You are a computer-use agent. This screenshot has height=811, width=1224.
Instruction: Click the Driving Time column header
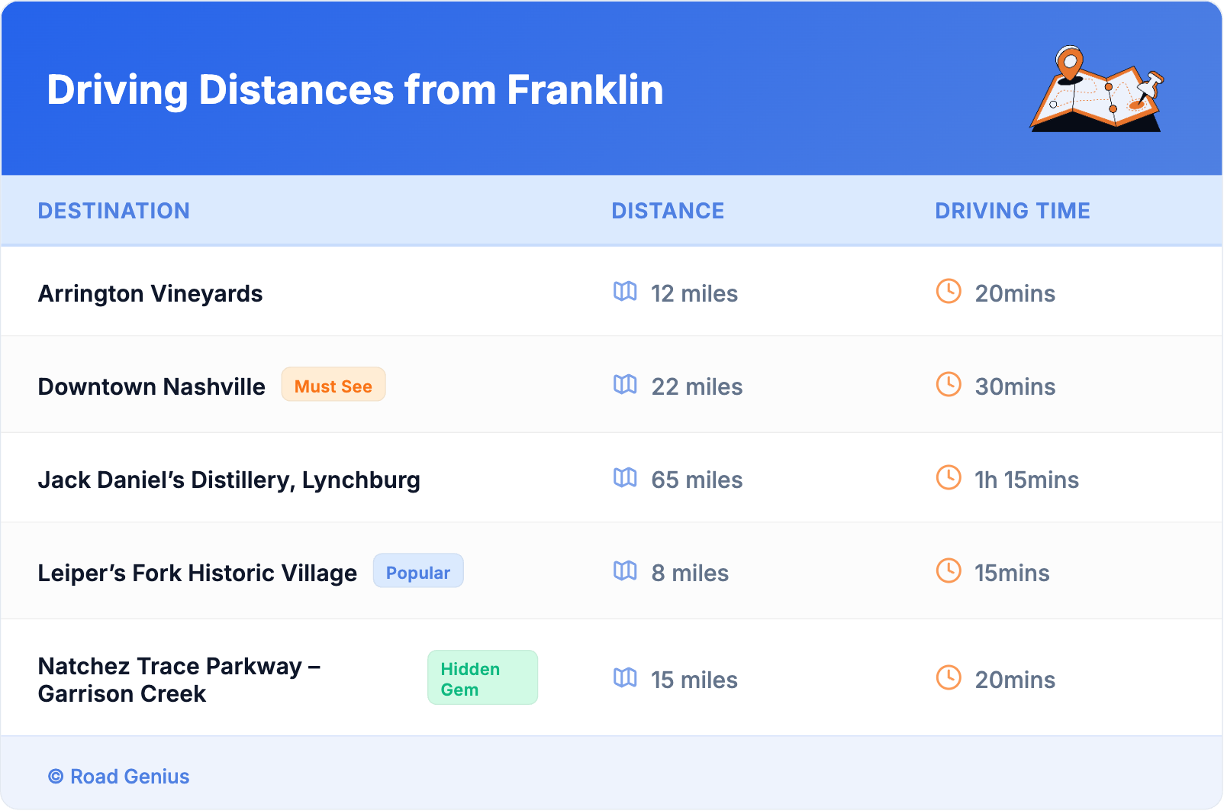coord(1013,211)
